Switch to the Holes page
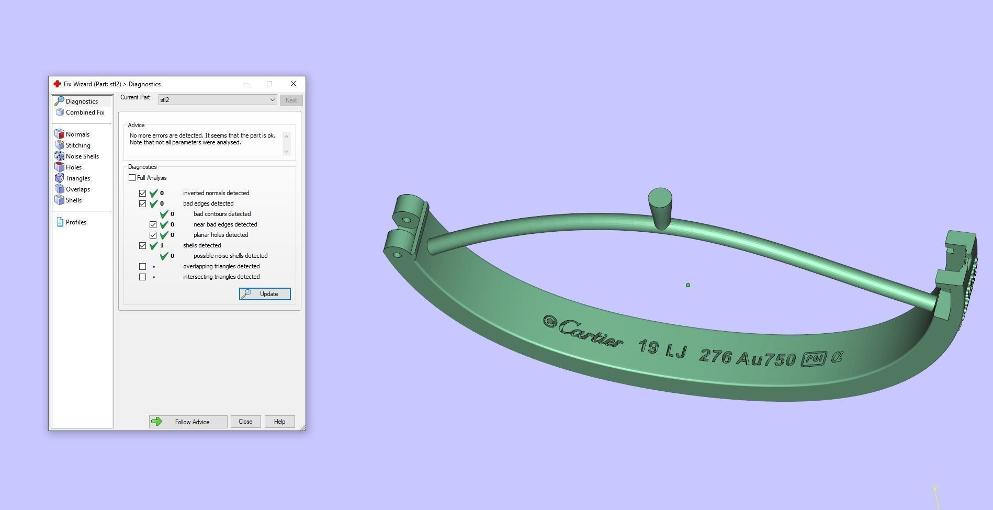Viewport: 993px width, 510px height. (74, 167)
